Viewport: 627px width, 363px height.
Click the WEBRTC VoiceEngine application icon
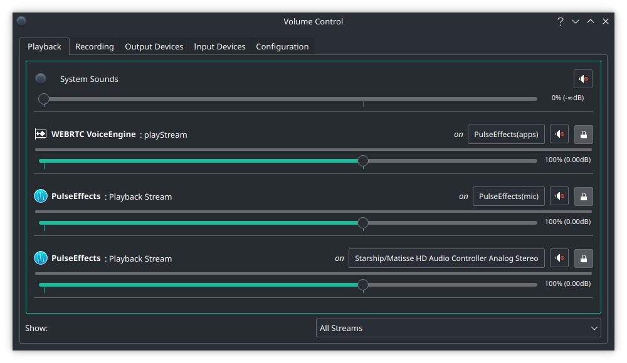(40, 134)
